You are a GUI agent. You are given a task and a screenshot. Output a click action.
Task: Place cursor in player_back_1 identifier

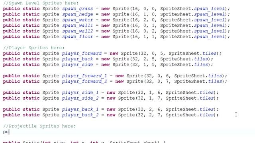coord(80,109)
